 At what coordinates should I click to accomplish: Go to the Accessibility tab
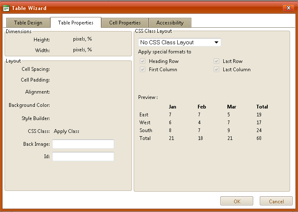(x=170, y=23)
